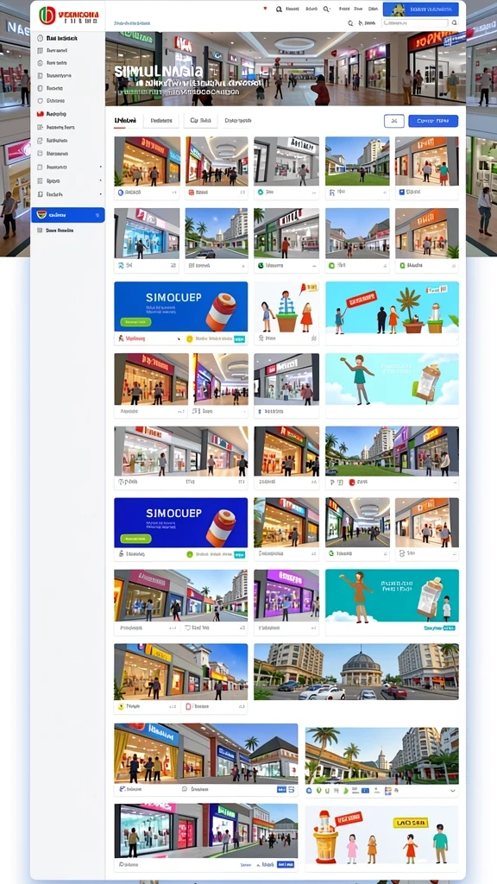Viewport: 497px width, 884px height.
Task: Select the first underlined tab below banner
Action: pos(125,121)
